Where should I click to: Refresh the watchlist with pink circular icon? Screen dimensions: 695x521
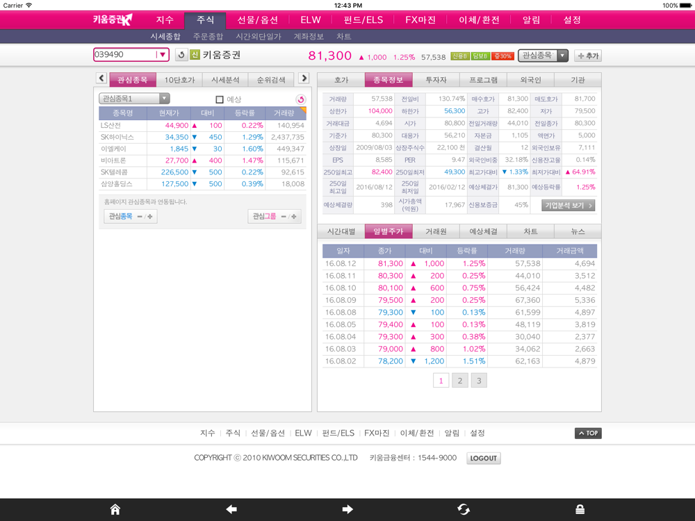pyautogui.click(x=300, y=99)
